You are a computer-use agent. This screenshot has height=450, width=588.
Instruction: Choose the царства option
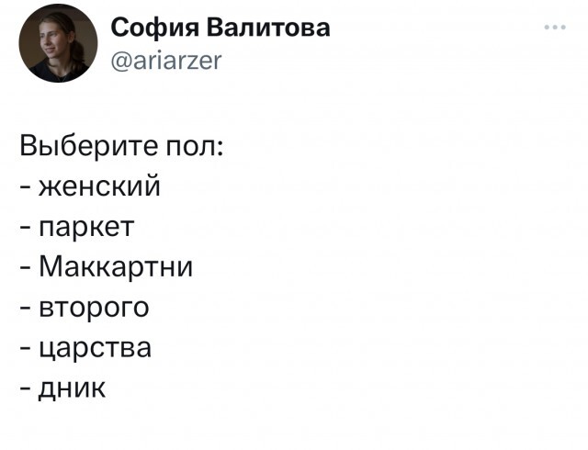click(99, 348)
